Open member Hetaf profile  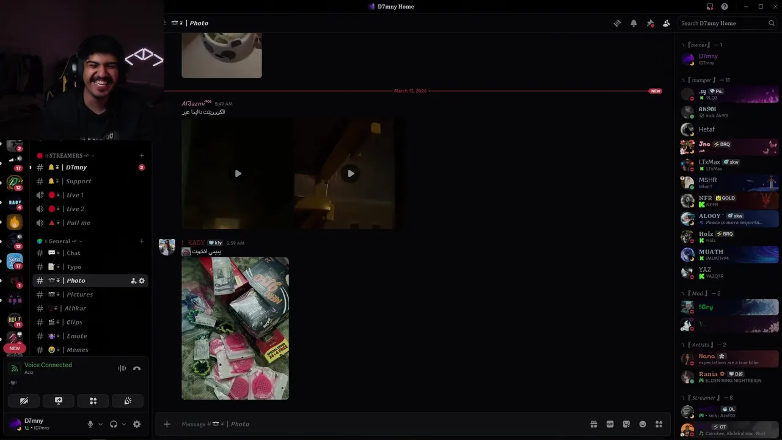point(730,130)
